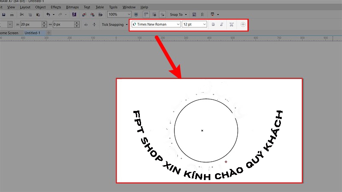Switch to the Untitled-1 document tab
342x192 pixels.
tap(32, 33)
